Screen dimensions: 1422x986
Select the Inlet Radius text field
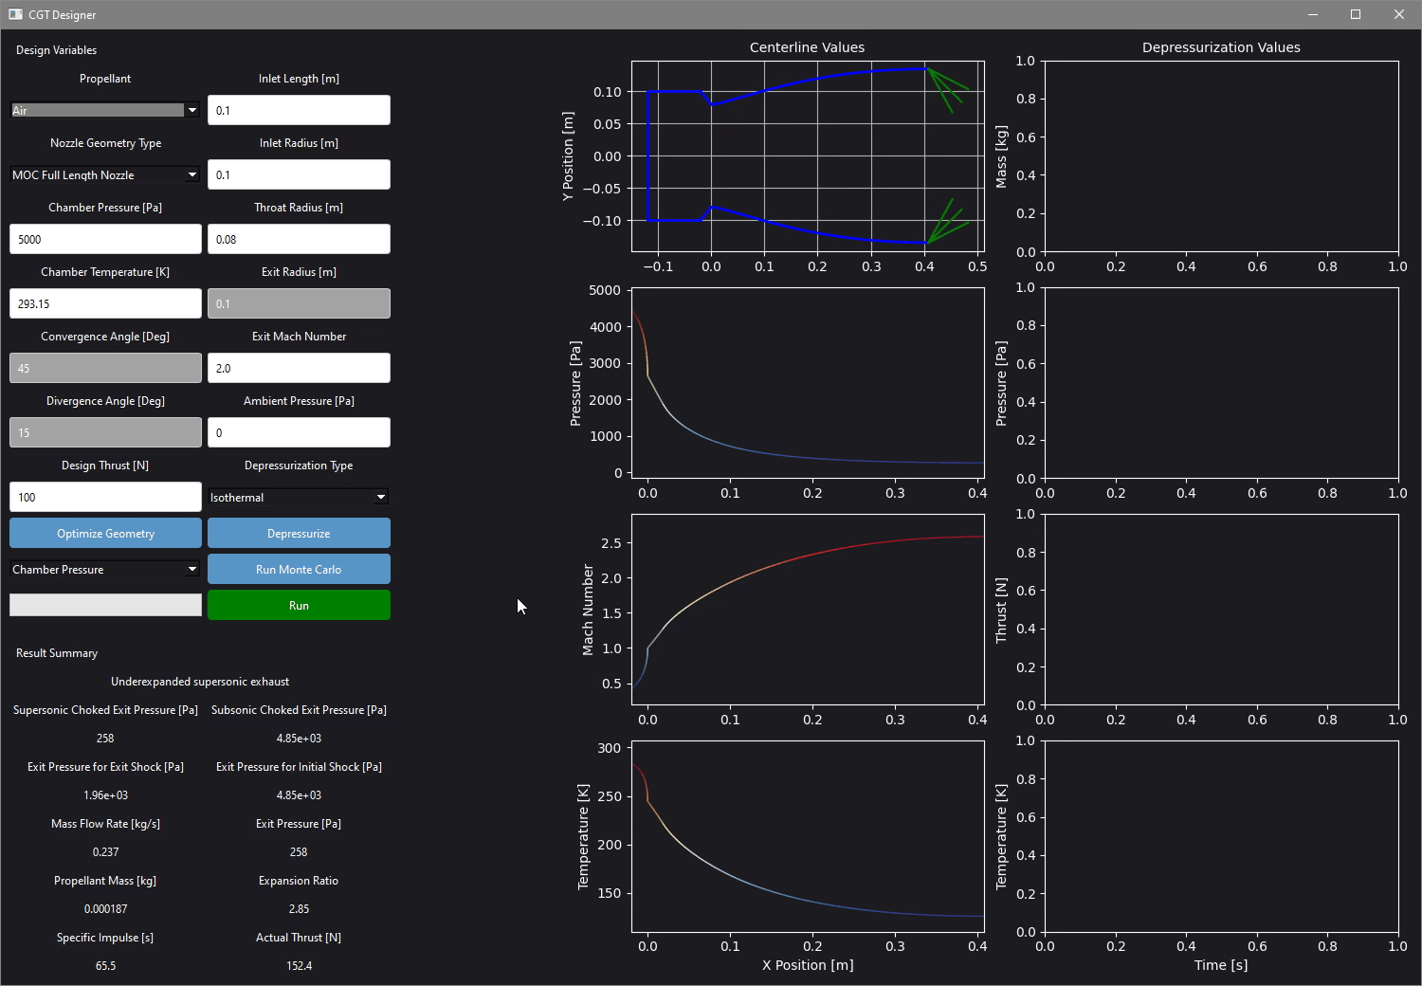[299, 174]
